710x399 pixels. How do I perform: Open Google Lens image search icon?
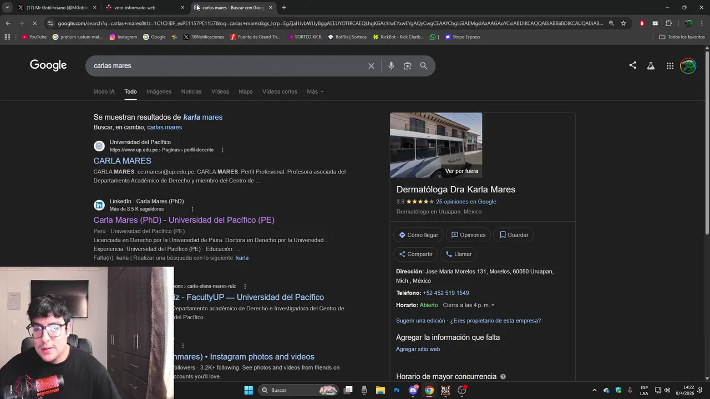407,66
